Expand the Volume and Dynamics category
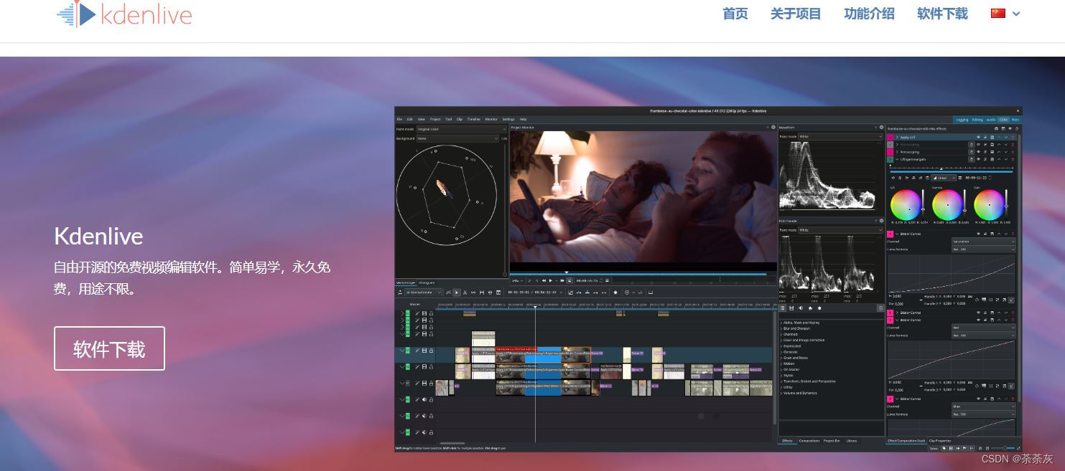The width and height of the screenshot is (1065, 471). pyautogui.click(x=781, y=393)
